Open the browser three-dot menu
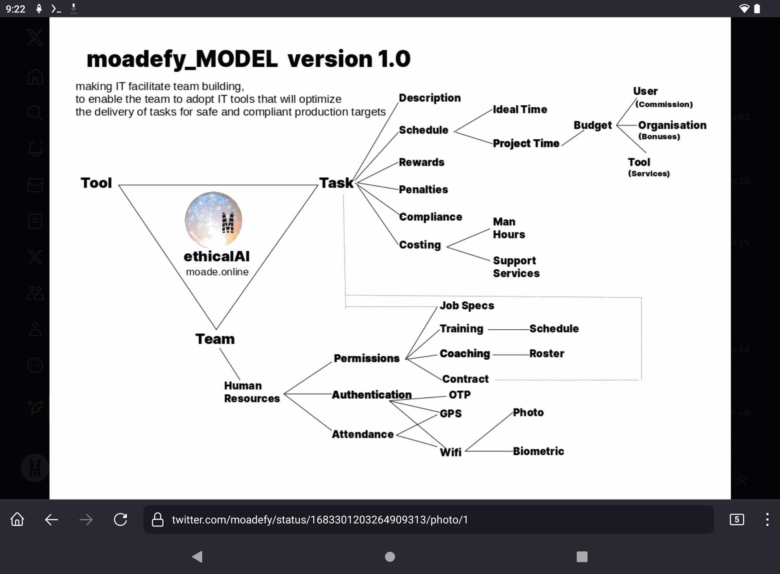Image resolution: width=780 pixels, height=574 pixels. point(767,520)
